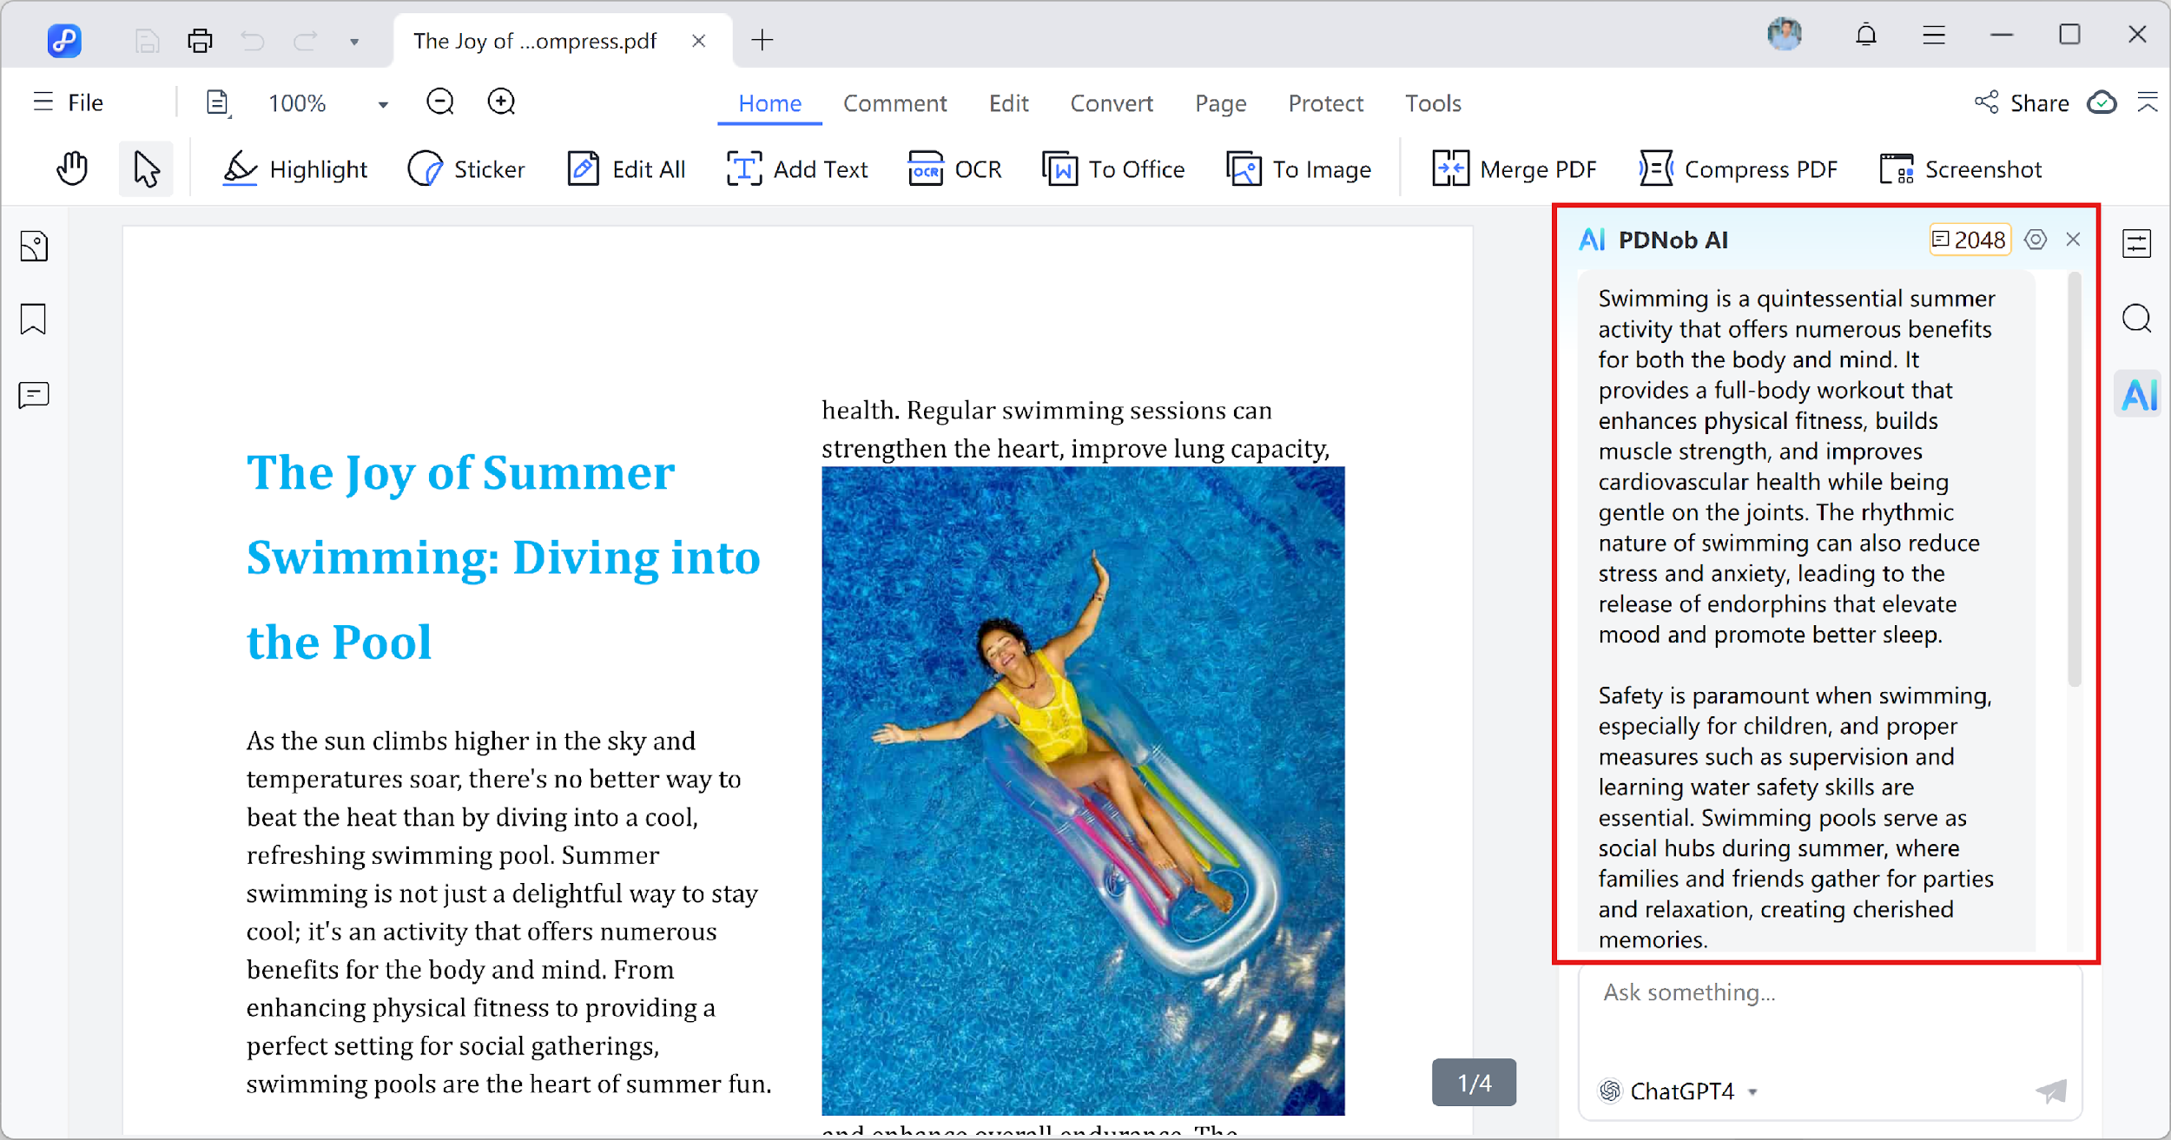
Task: Click the Zoom out minus icon
Action: coord(440,102)
